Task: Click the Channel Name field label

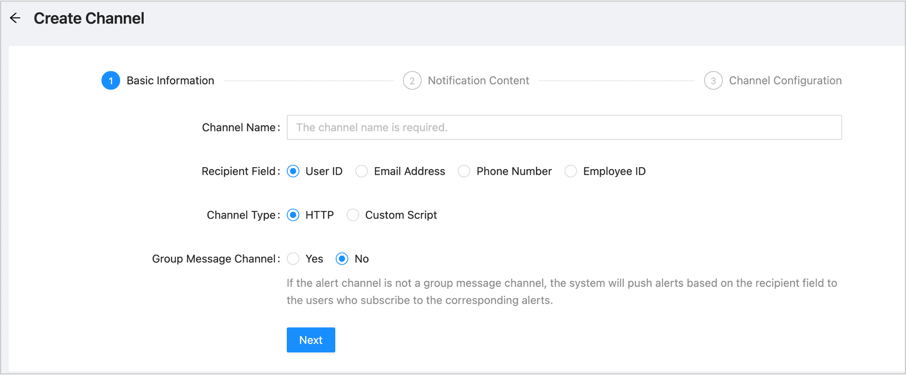Action: coord(240,128)
